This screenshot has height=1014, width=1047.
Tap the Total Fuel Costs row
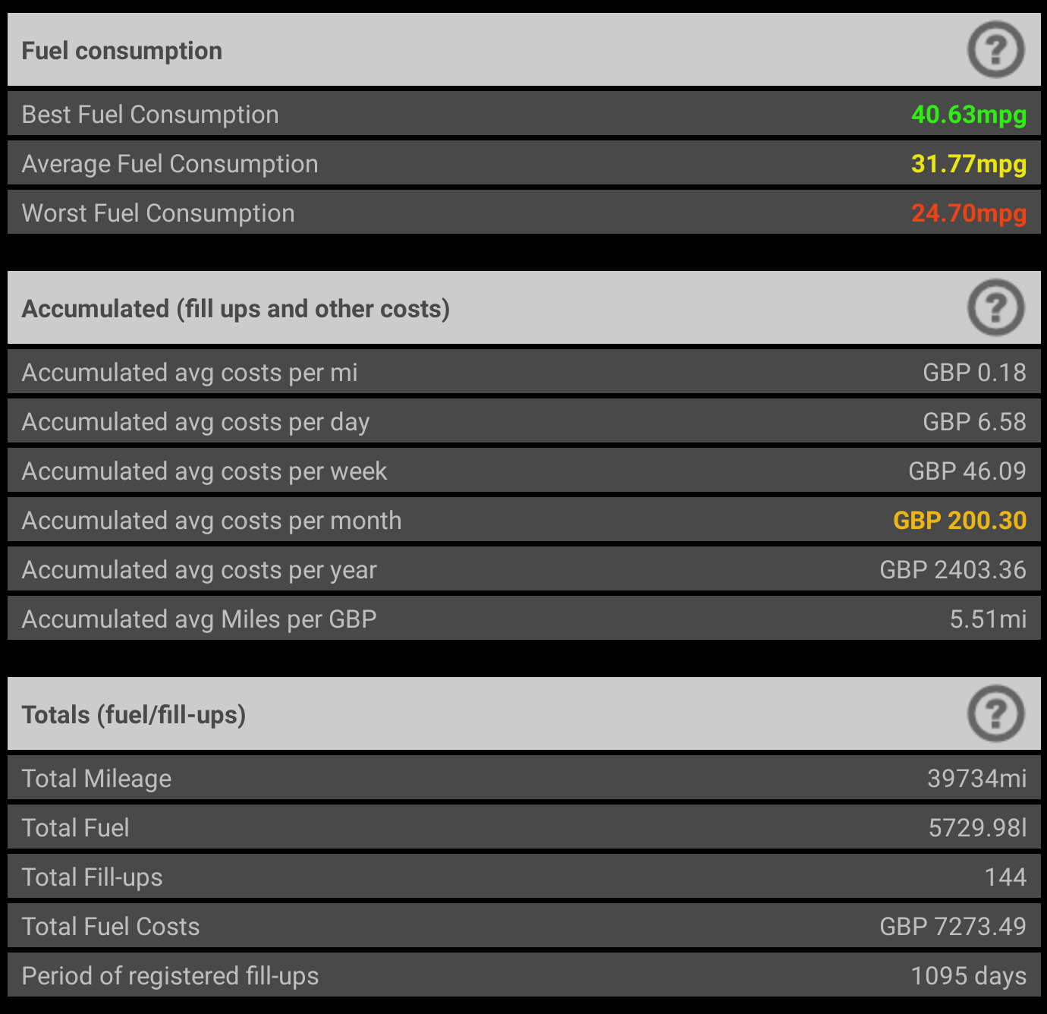[523, 927]
